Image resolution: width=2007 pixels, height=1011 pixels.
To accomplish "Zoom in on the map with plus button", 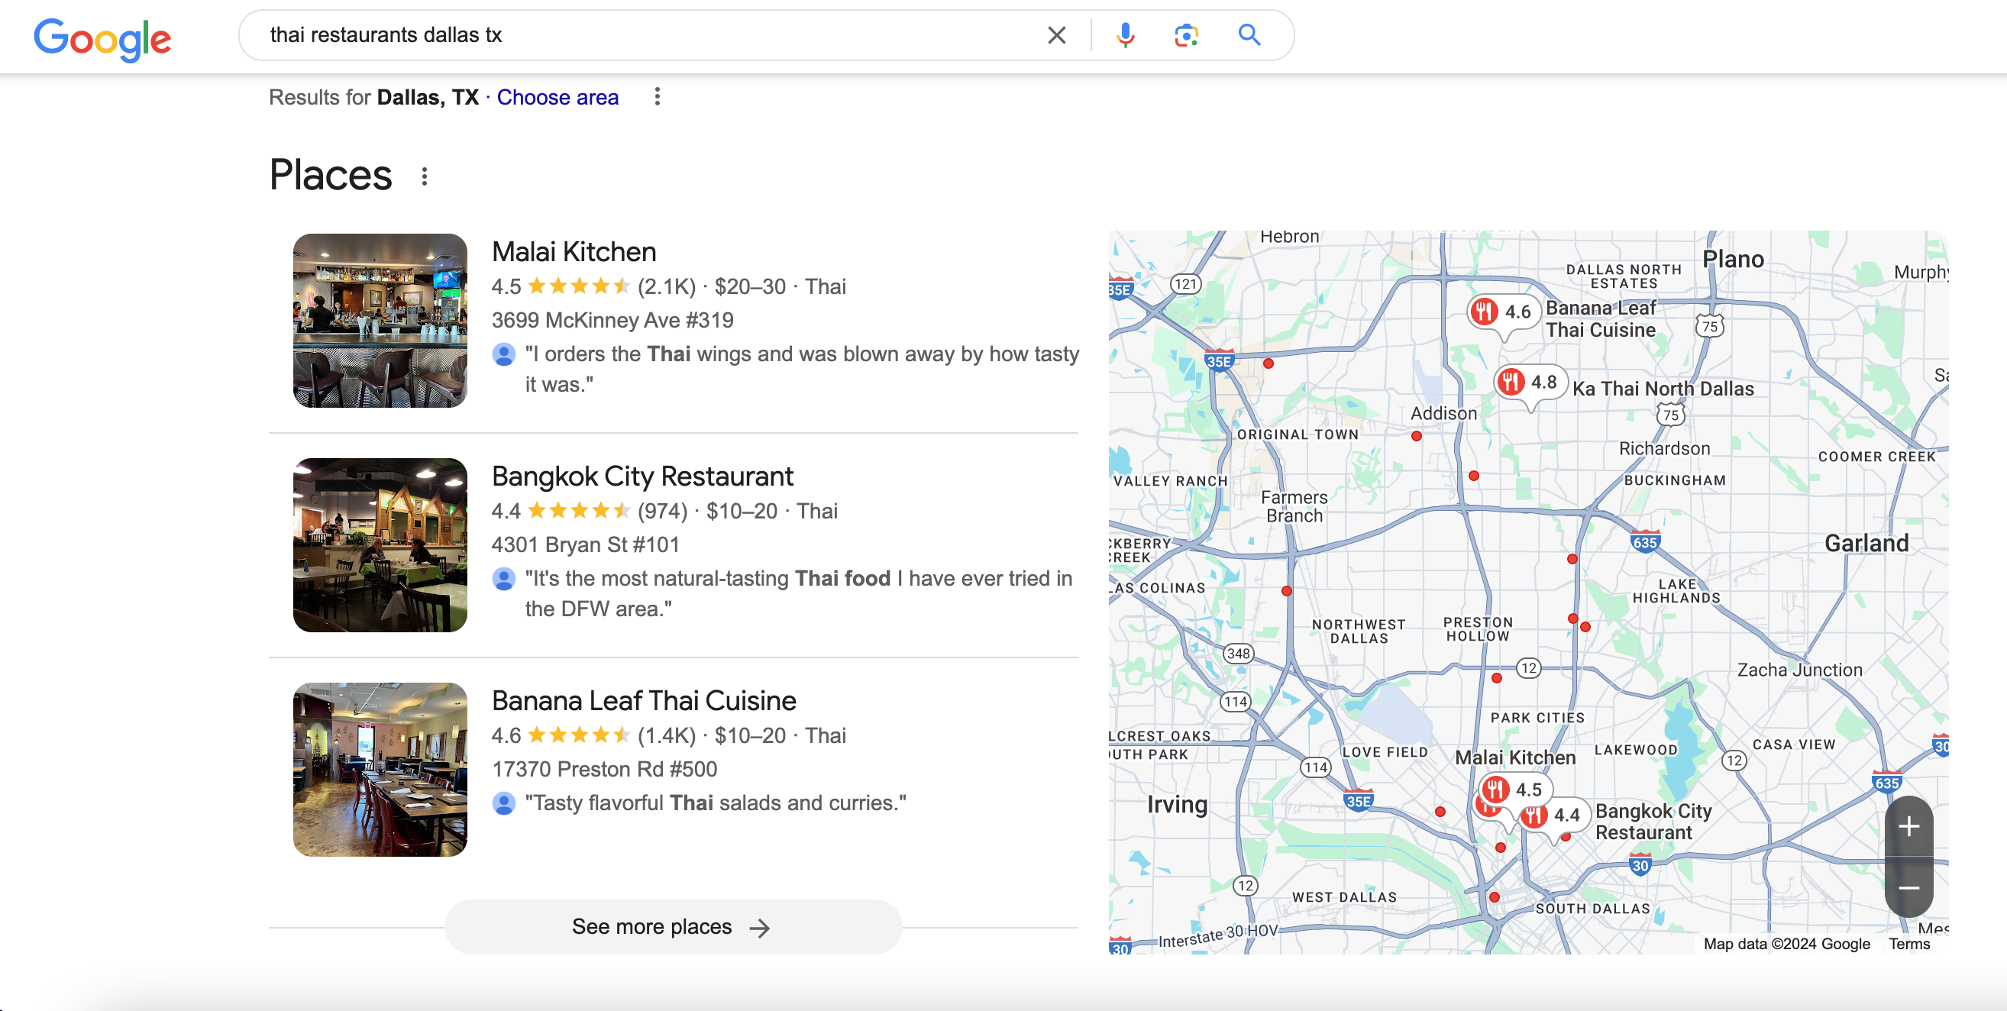I will 1908,826.
